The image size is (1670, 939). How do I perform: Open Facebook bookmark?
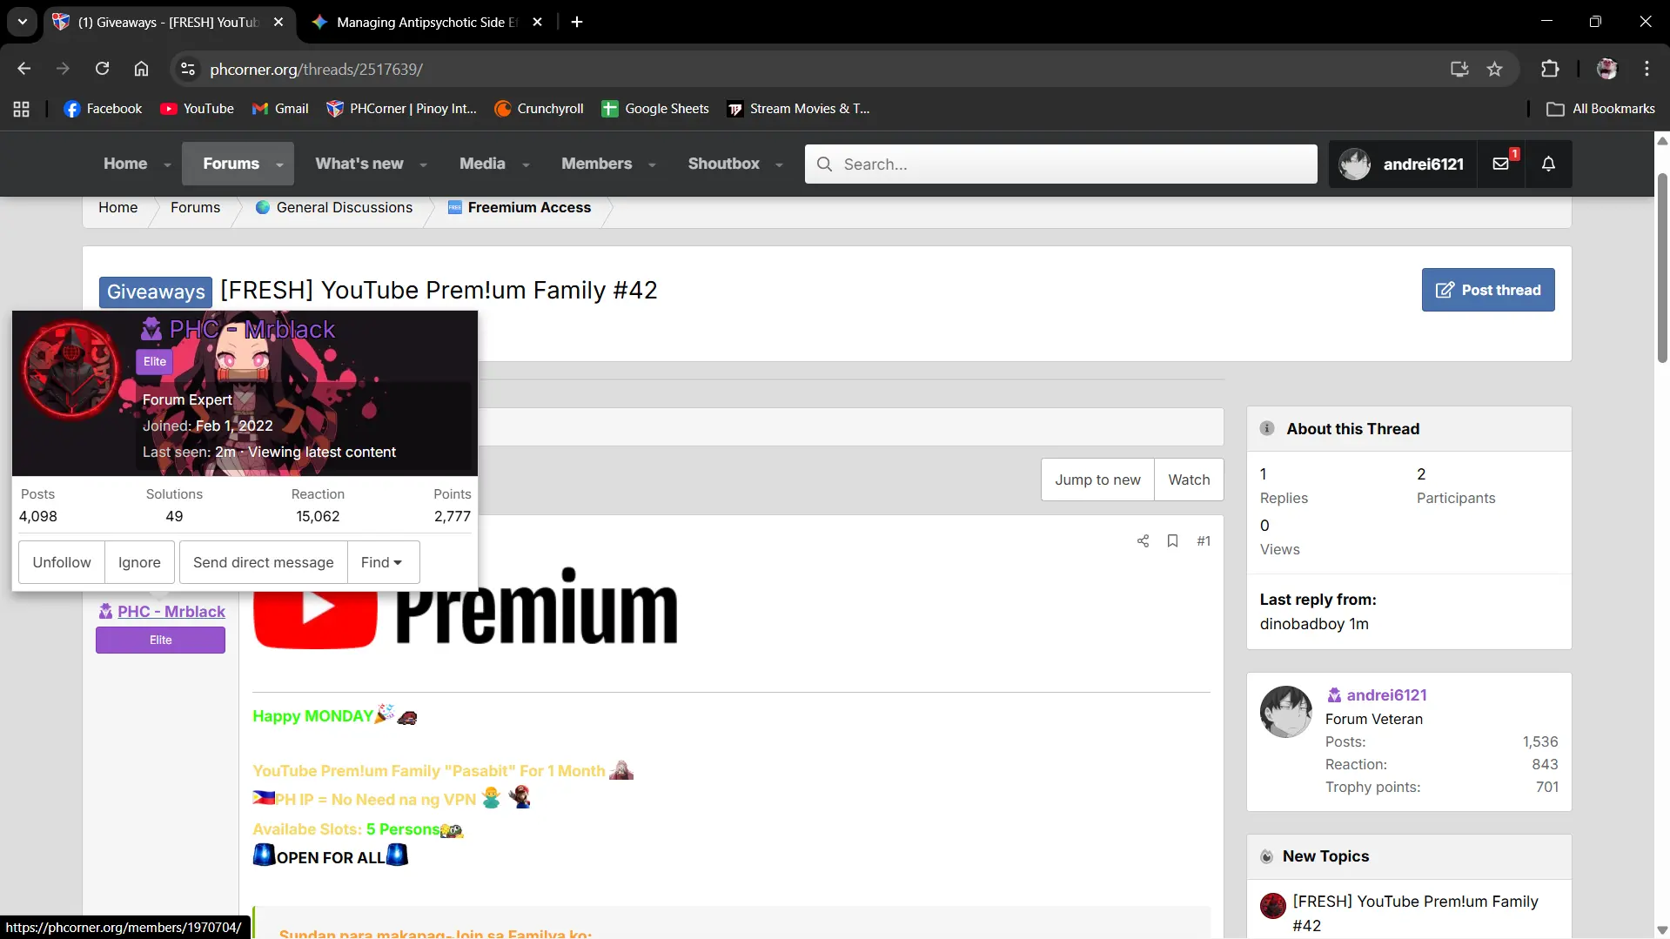pos(103,109)
